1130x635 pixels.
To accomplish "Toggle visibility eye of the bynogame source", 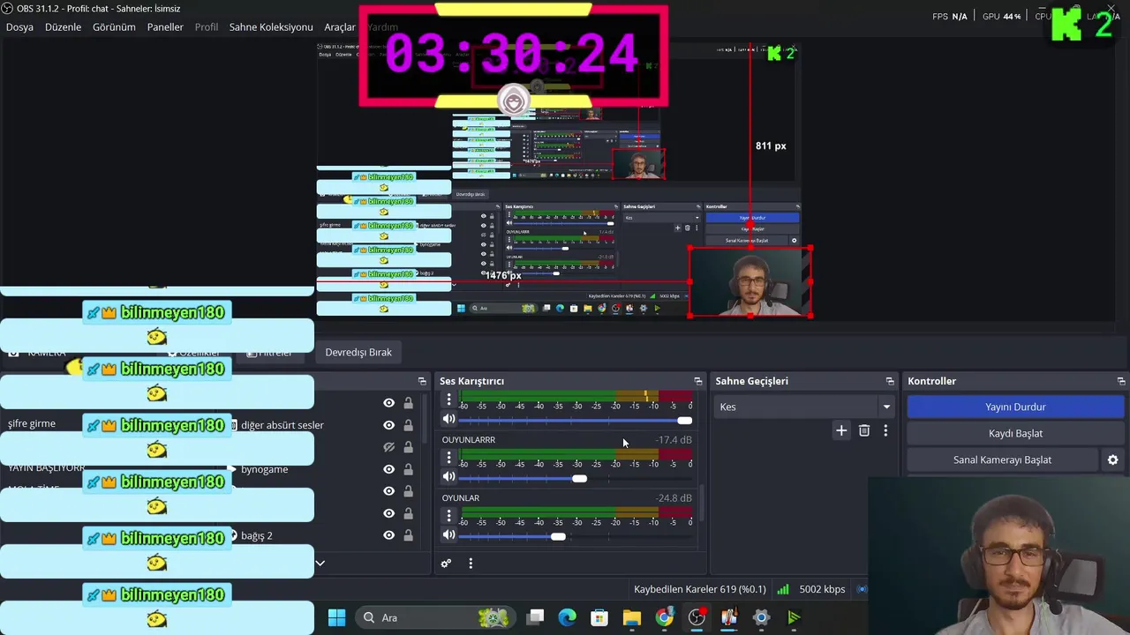I will [388, 469].
